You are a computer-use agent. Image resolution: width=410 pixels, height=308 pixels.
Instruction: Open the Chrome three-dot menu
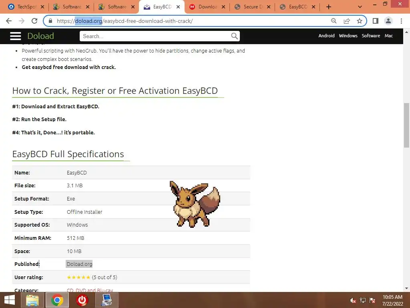pyautogui.click(x=401, y=21)
